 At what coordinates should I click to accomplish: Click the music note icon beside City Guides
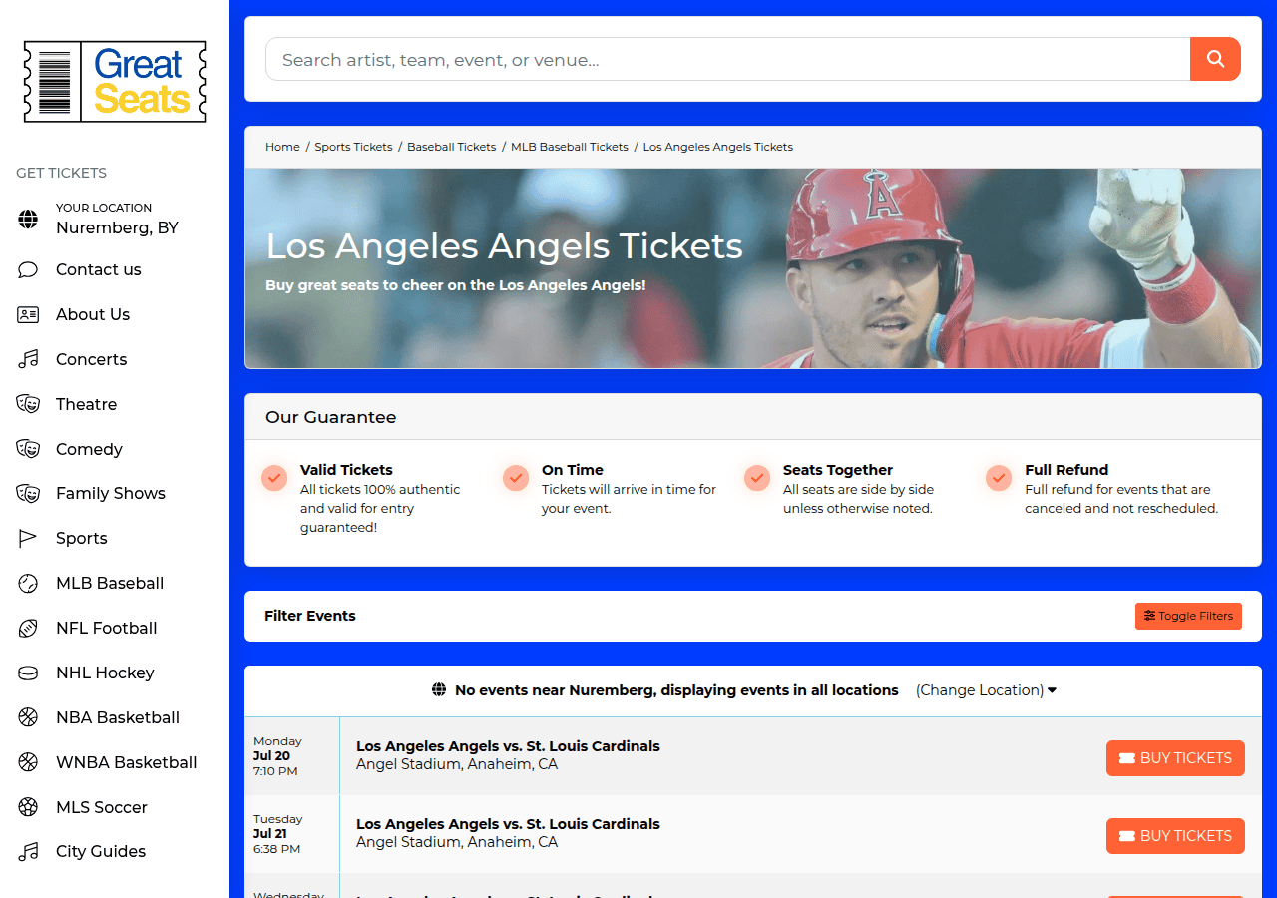pos(28,851)
